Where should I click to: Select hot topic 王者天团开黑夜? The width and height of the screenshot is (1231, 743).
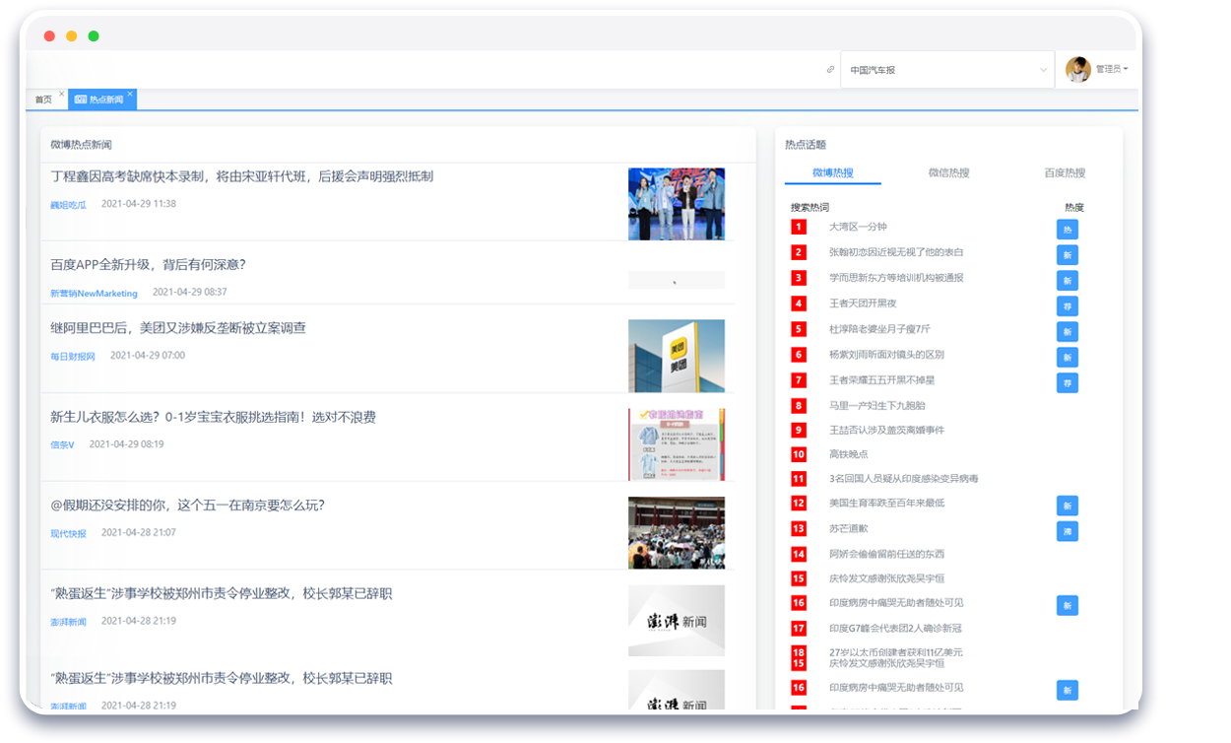(863, 304)
